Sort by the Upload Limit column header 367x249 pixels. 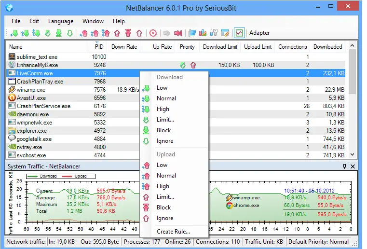coord(258,47)
